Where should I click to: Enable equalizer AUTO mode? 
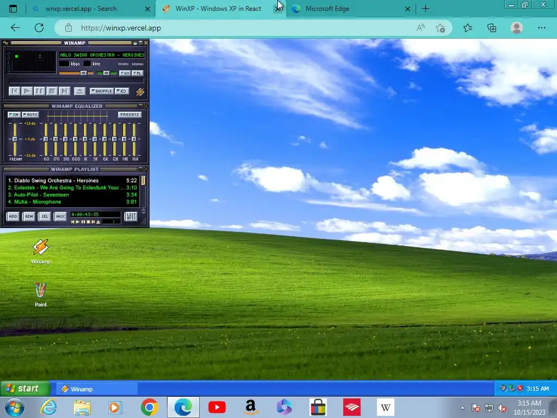click(x=30, y=114)
